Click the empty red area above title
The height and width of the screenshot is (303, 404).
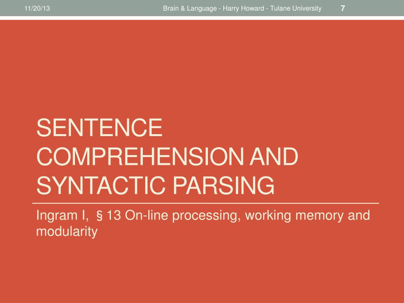[202, 67]
